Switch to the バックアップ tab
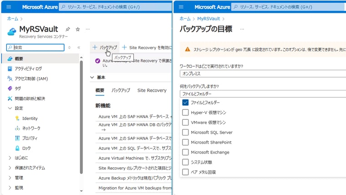Viewport: 346px width, 195px height. click(121, 90)
